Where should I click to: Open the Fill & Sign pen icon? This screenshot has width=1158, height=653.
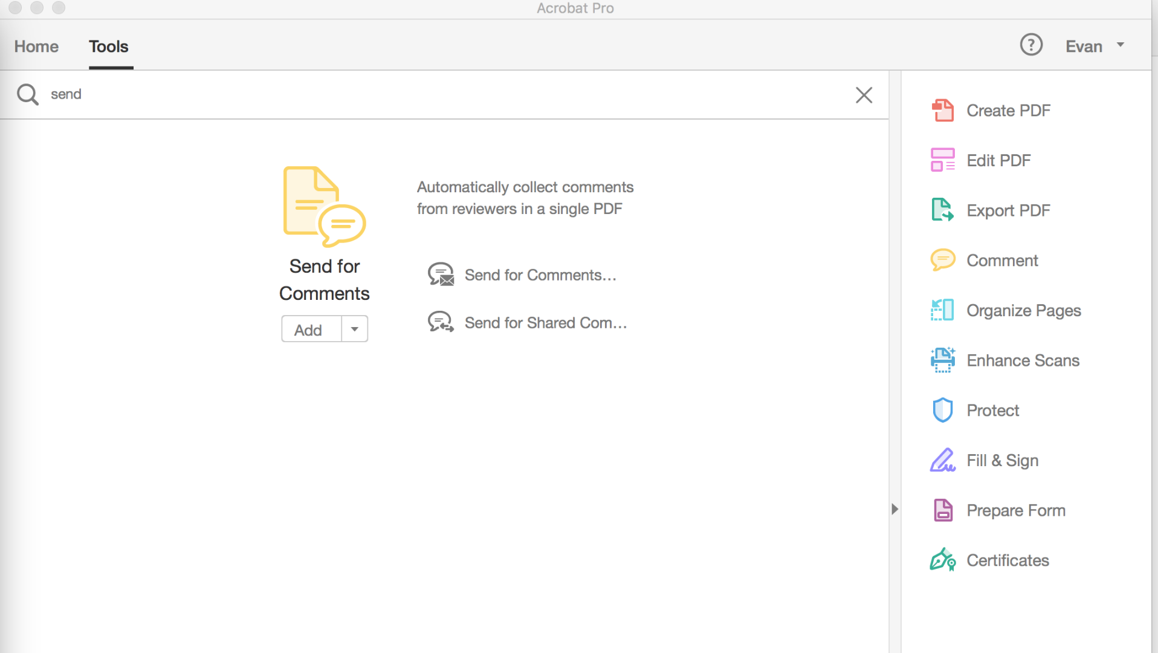(942, 460)
